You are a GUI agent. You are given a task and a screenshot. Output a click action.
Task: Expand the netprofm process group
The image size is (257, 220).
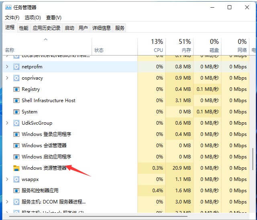[7, 67]
